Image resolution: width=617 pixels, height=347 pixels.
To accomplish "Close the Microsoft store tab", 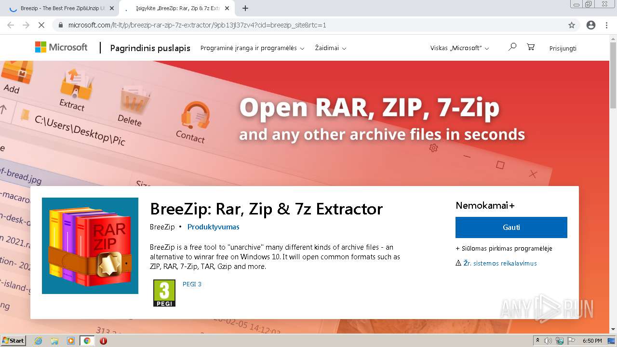I will tap(227, 8).
